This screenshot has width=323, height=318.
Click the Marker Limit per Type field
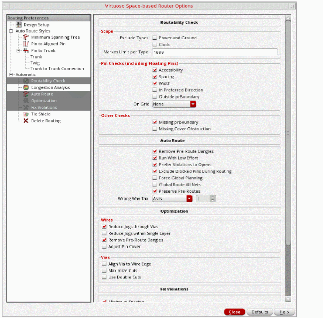215,52
